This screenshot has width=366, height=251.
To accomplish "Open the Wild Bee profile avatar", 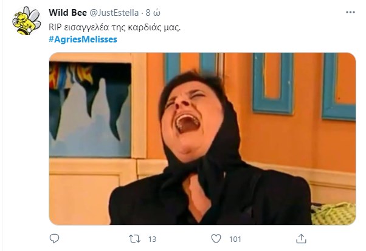I will 26,21.
